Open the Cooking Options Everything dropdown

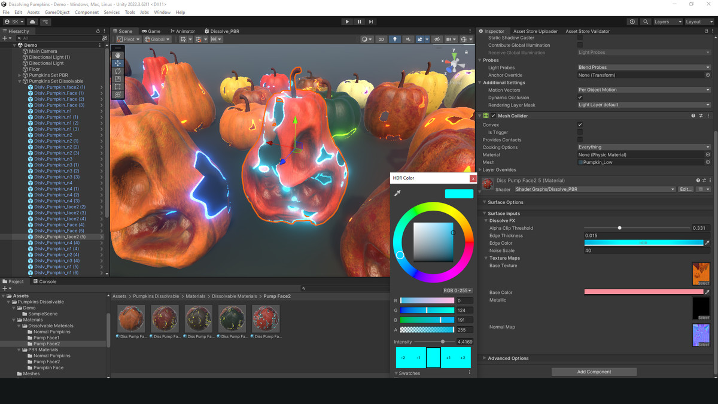tap(644, 147)
